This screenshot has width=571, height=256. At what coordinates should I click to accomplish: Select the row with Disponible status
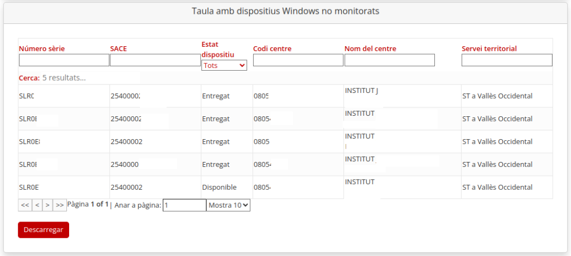(219, 188)
